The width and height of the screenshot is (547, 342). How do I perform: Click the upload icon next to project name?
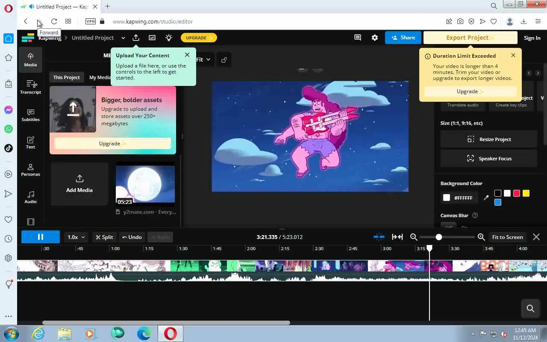tap(136, 38)
